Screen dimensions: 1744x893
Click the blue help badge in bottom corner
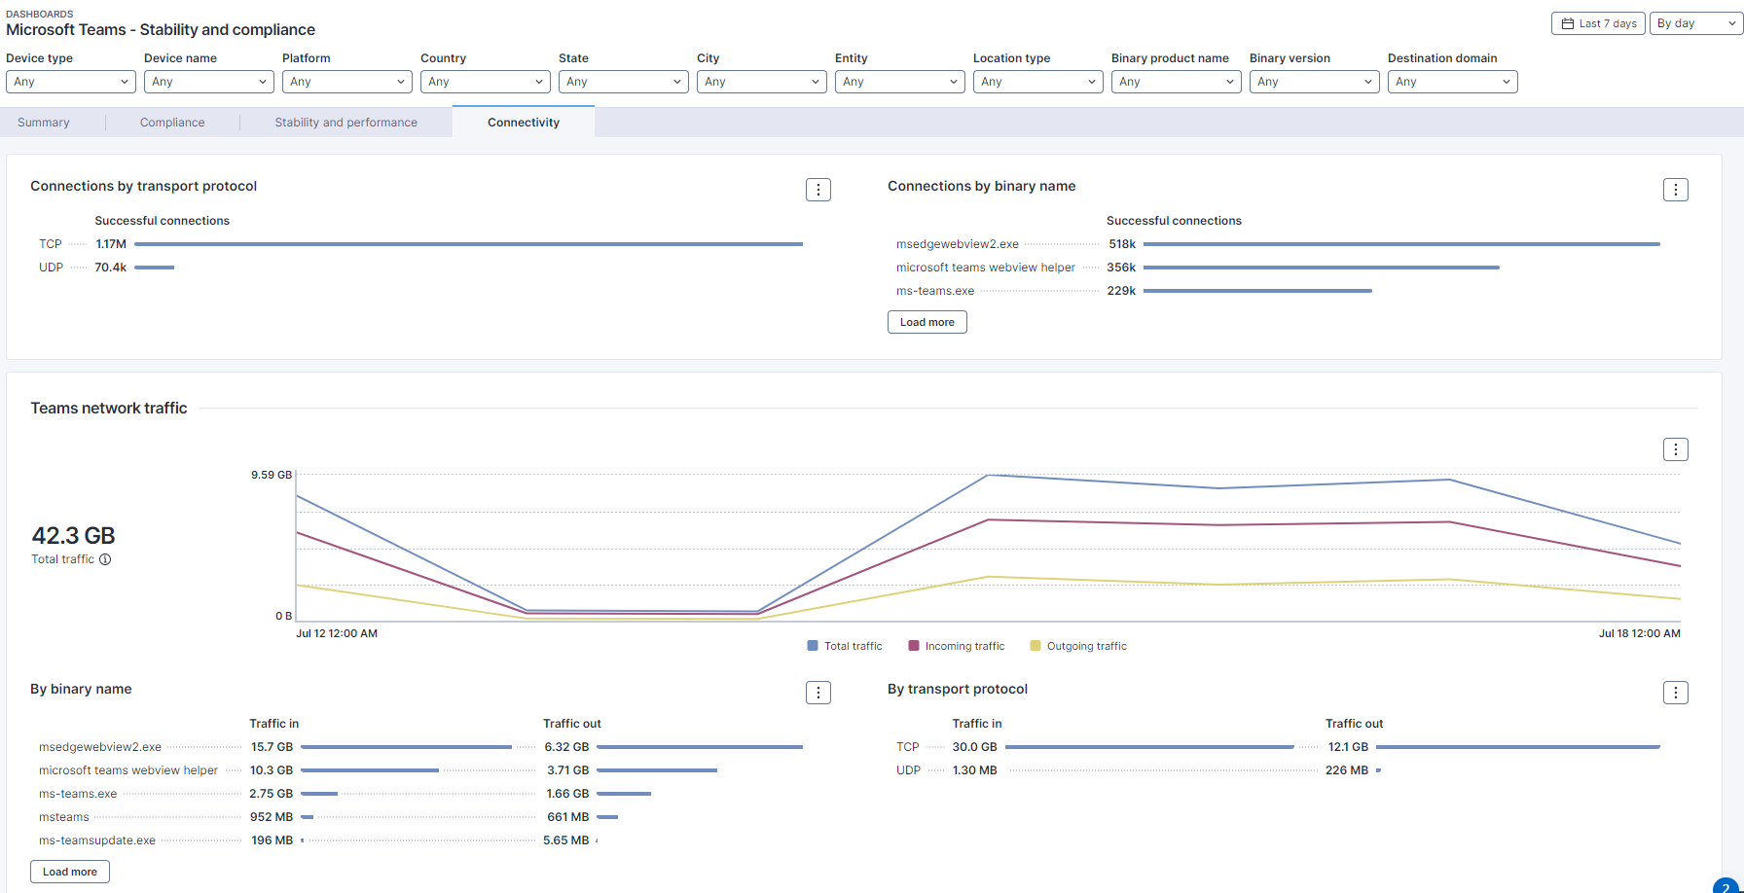(x=1726, y=885)
